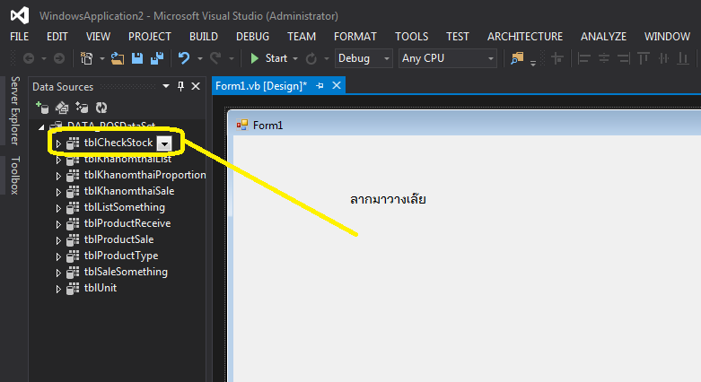Click the Edit DataSet with Designer icon
This screenshot has height=382, width=701.
(x=62, y=108)
